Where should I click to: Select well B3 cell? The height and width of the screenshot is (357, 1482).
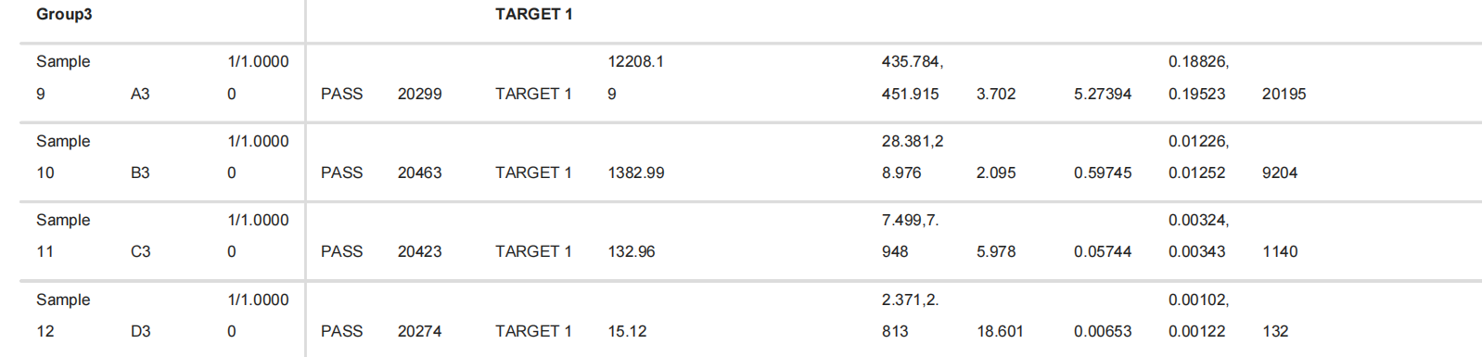click(x=140, y=173)
